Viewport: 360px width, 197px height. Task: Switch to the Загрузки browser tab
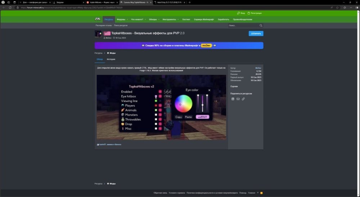(68, 2)
